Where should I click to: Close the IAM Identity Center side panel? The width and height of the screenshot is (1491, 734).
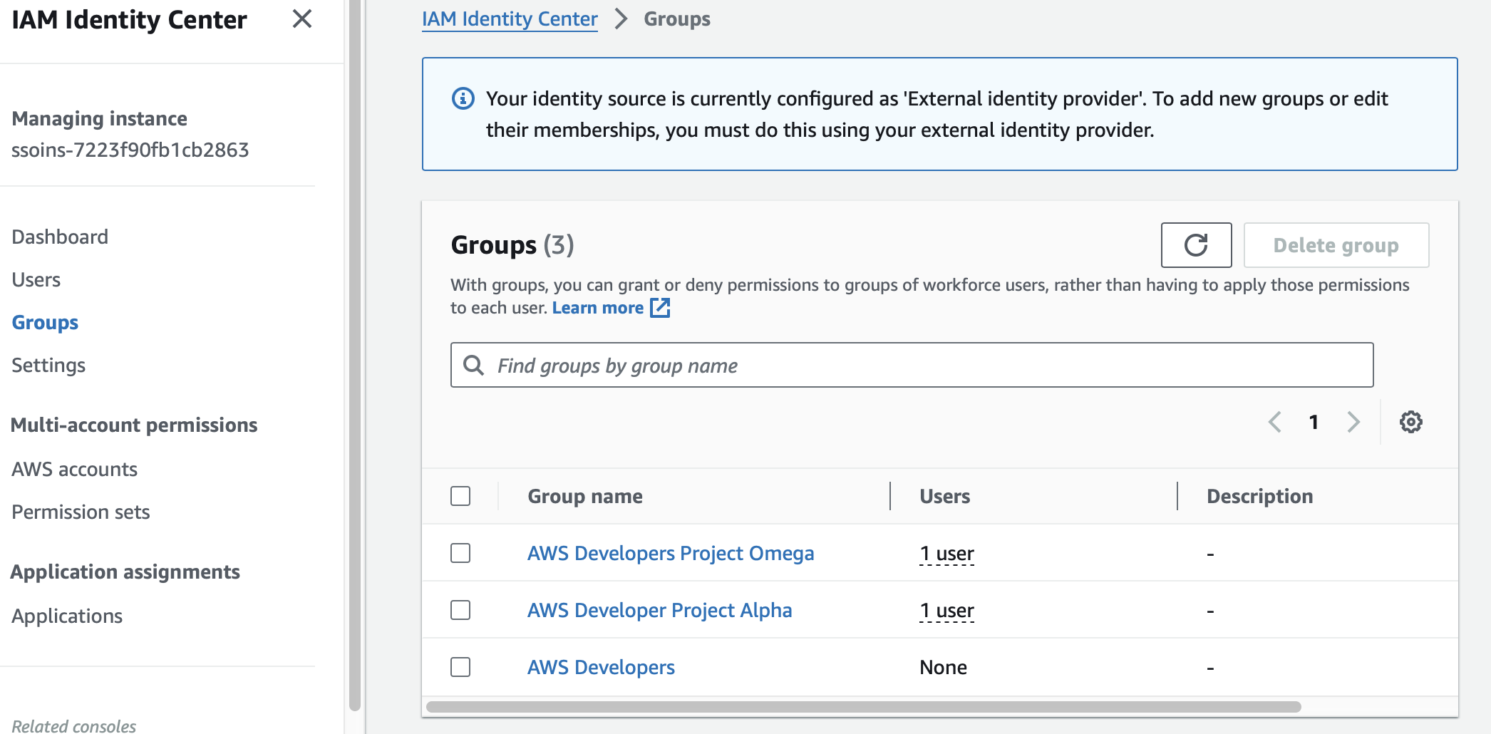302,19
